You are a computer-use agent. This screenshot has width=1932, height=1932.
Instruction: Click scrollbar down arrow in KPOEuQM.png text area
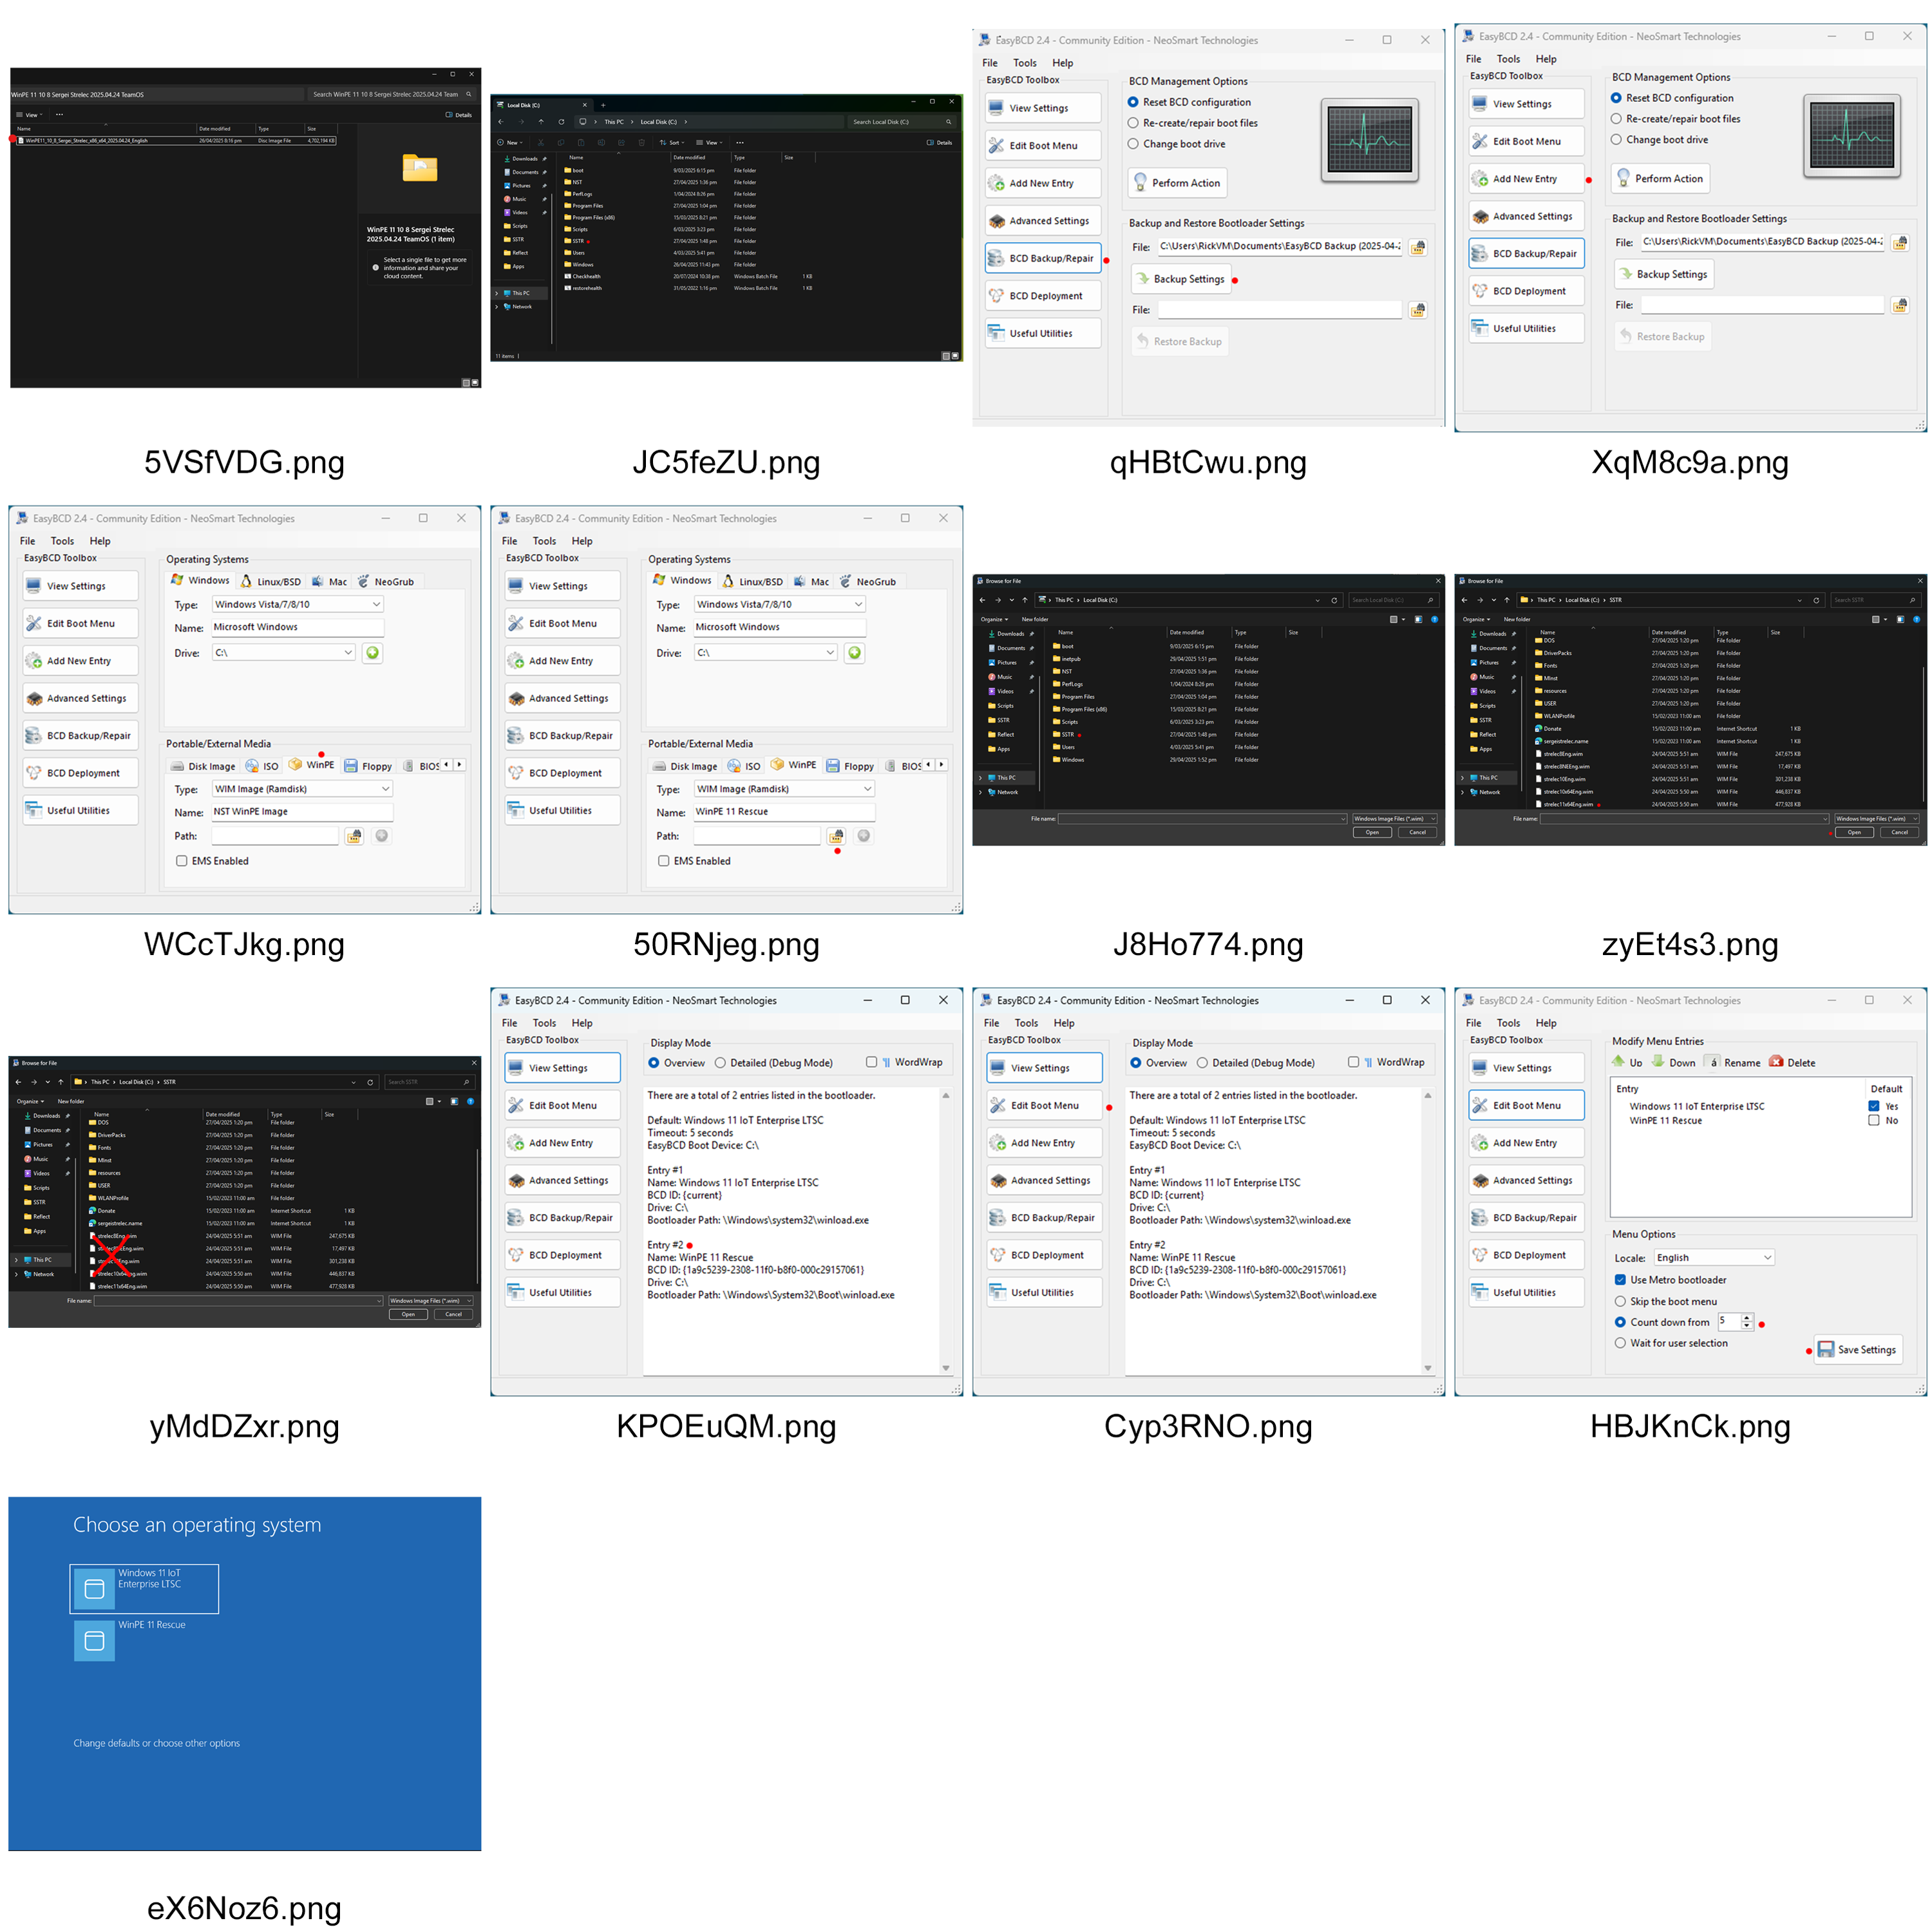pos(945,1367)
